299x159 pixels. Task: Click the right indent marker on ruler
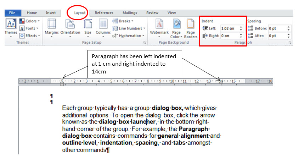(x=221, y=82)
